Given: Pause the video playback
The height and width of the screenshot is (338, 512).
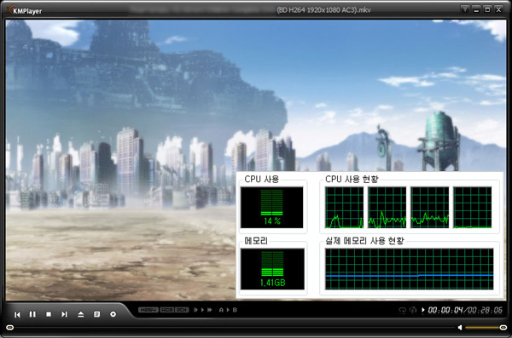Looking at the screenshot, I should tap(32, 314).
